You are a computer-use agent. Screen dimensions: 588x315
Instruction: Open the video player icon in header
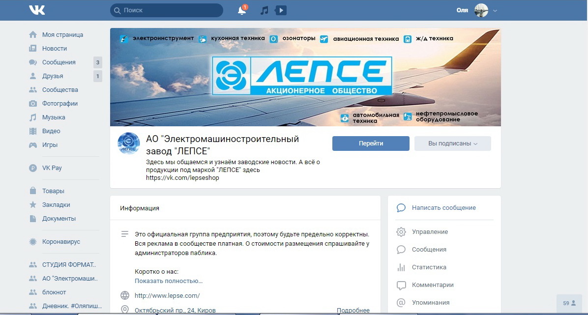click(x=281, y=10)
